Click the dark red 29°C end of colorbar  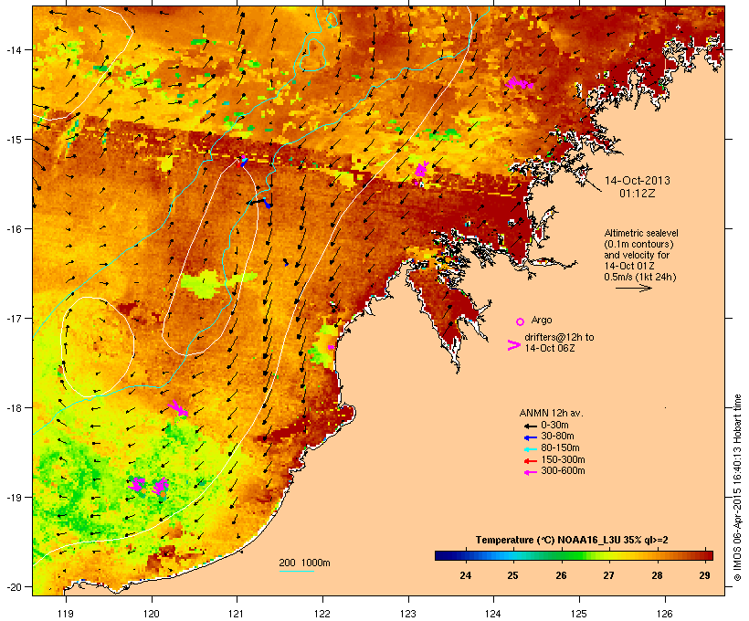coord(707,555)
